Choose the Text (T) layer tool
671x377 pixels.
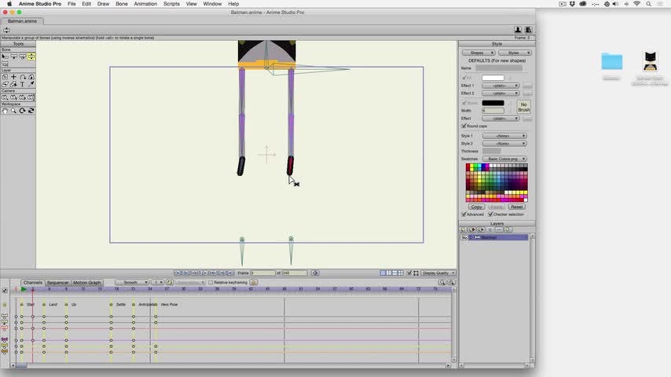[22, 84]
